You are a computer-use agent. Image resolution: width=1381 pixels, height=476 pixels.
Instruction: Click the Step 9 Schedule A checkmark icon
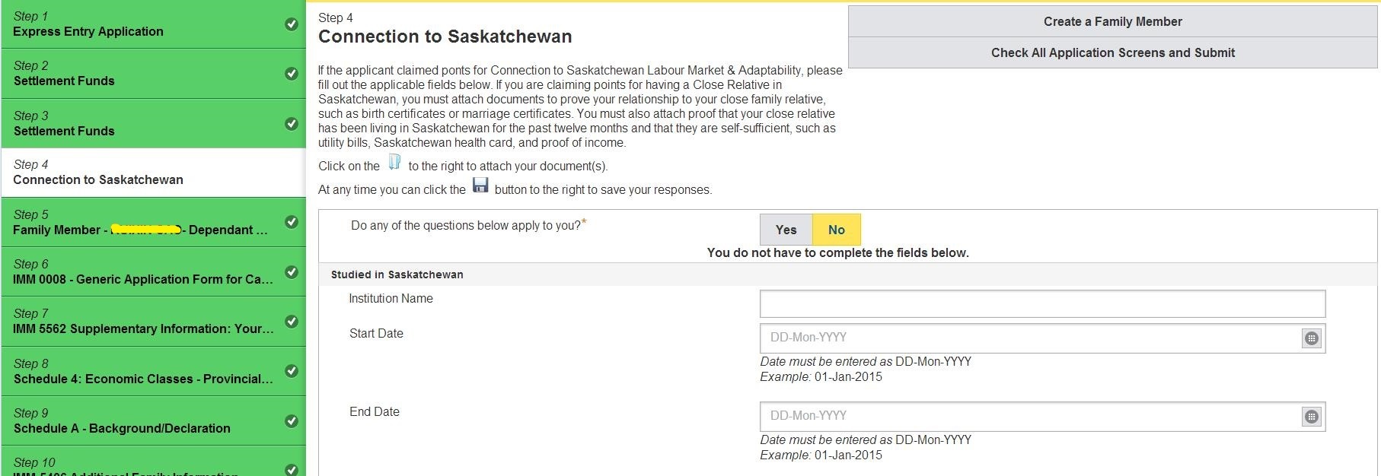pyautogui.click(x=291, y=420)
